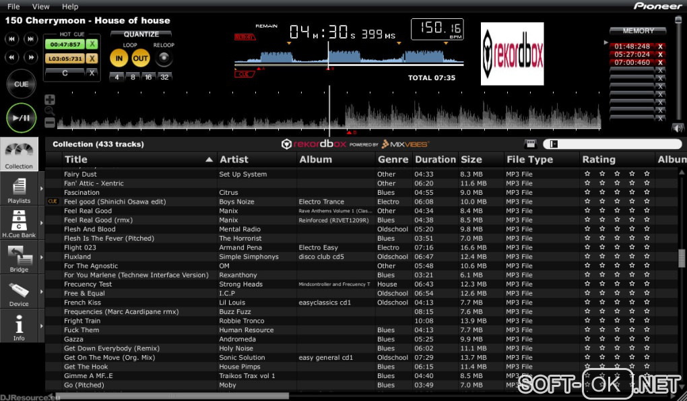This screenshot has width=687, height=401.
Task: Delete hot cue 00:47:857
Action: coord(92,44)
